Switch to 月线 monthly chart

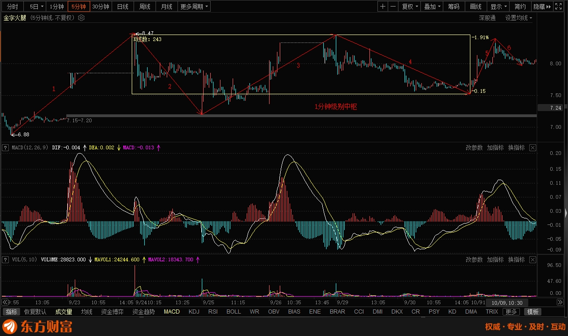[x=167, y=7]
